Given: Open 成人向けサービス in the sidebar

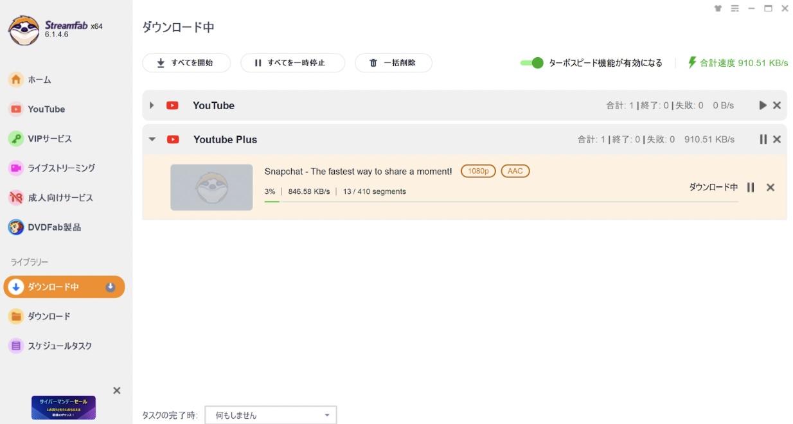Looking at the screenshot, I should coord(60,197).
